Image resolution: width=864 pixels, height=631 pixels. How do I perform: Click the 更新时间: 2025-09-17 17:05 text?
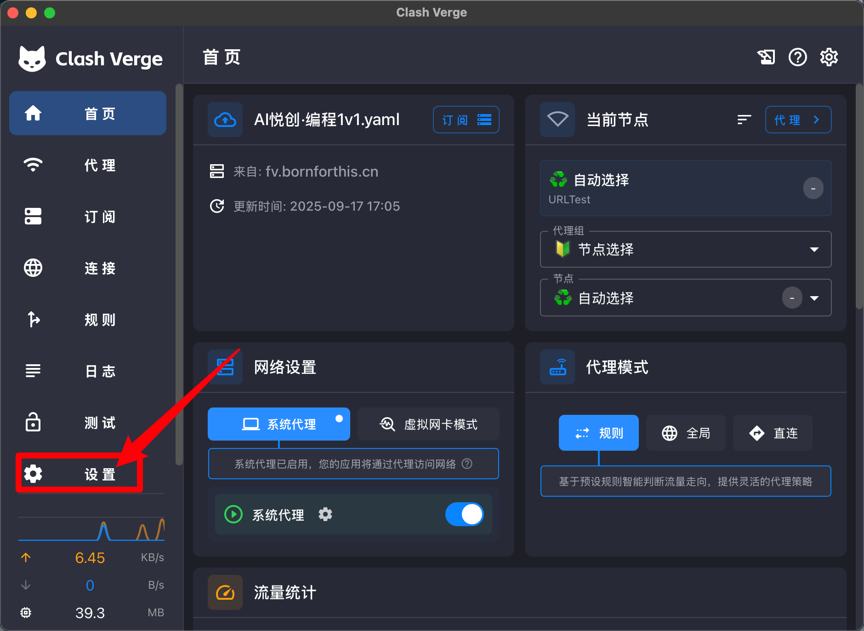pyautogui.click(x=317, y=206)
